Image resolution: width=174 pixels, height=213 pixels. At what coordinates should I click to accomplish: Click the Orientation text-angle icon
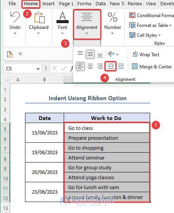tap(111, 54)
